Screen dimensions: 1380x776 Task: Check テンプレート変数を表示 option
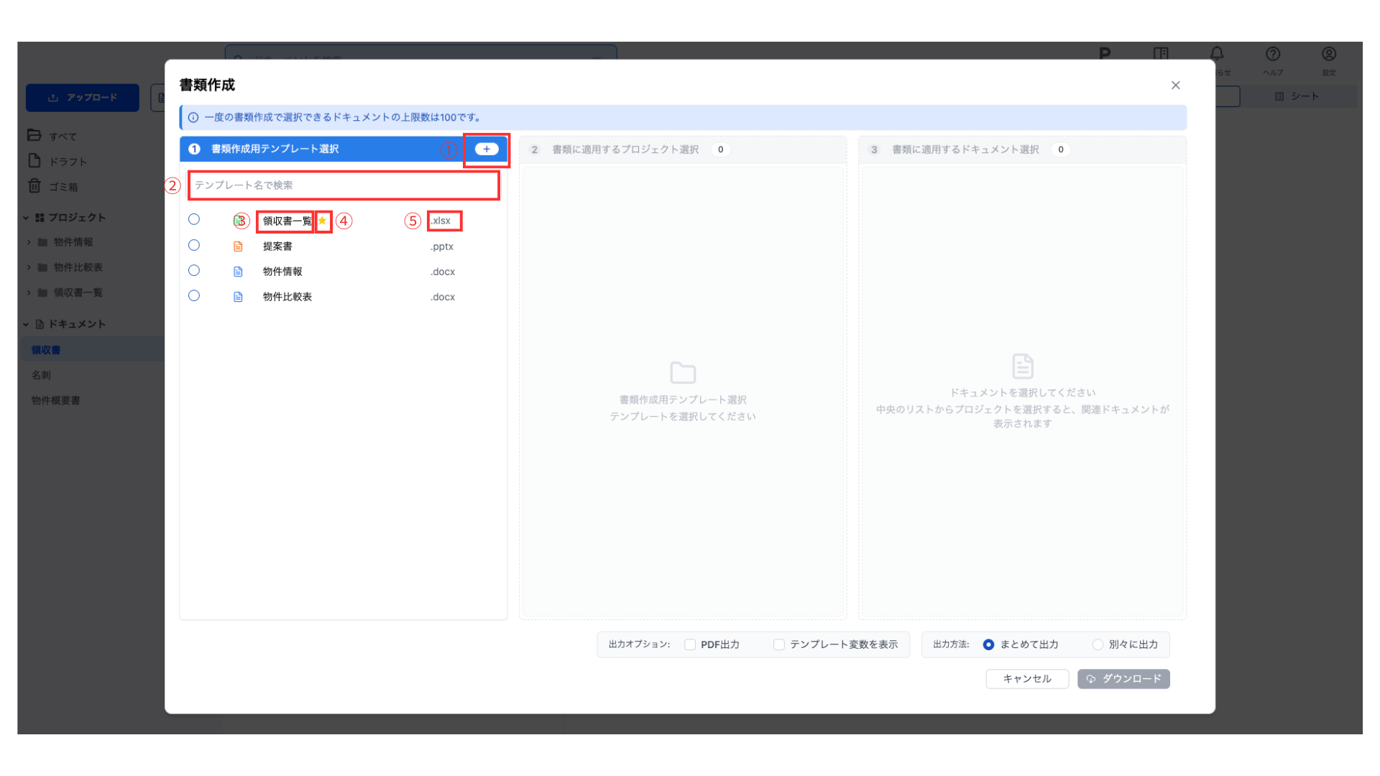pos(779,645)
